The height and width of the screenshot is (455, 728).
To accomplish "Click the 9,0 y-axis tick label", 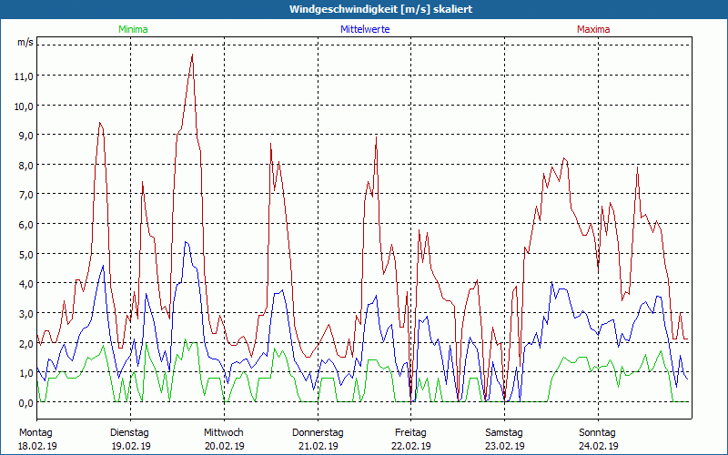I will point(25,136).
